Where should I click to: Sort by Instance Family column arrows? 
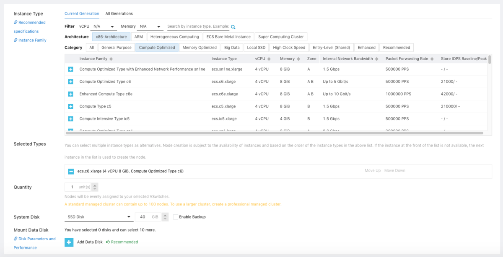point(111,59)
